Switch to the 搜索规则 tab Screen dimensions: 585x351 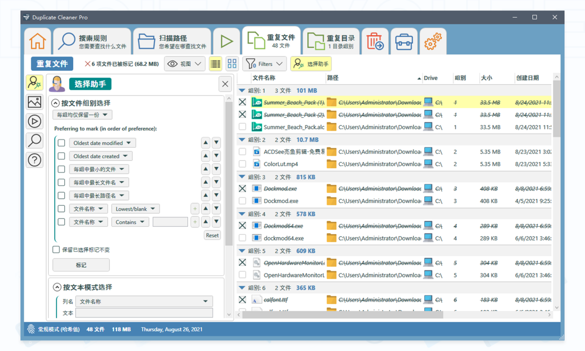(92, 41)
